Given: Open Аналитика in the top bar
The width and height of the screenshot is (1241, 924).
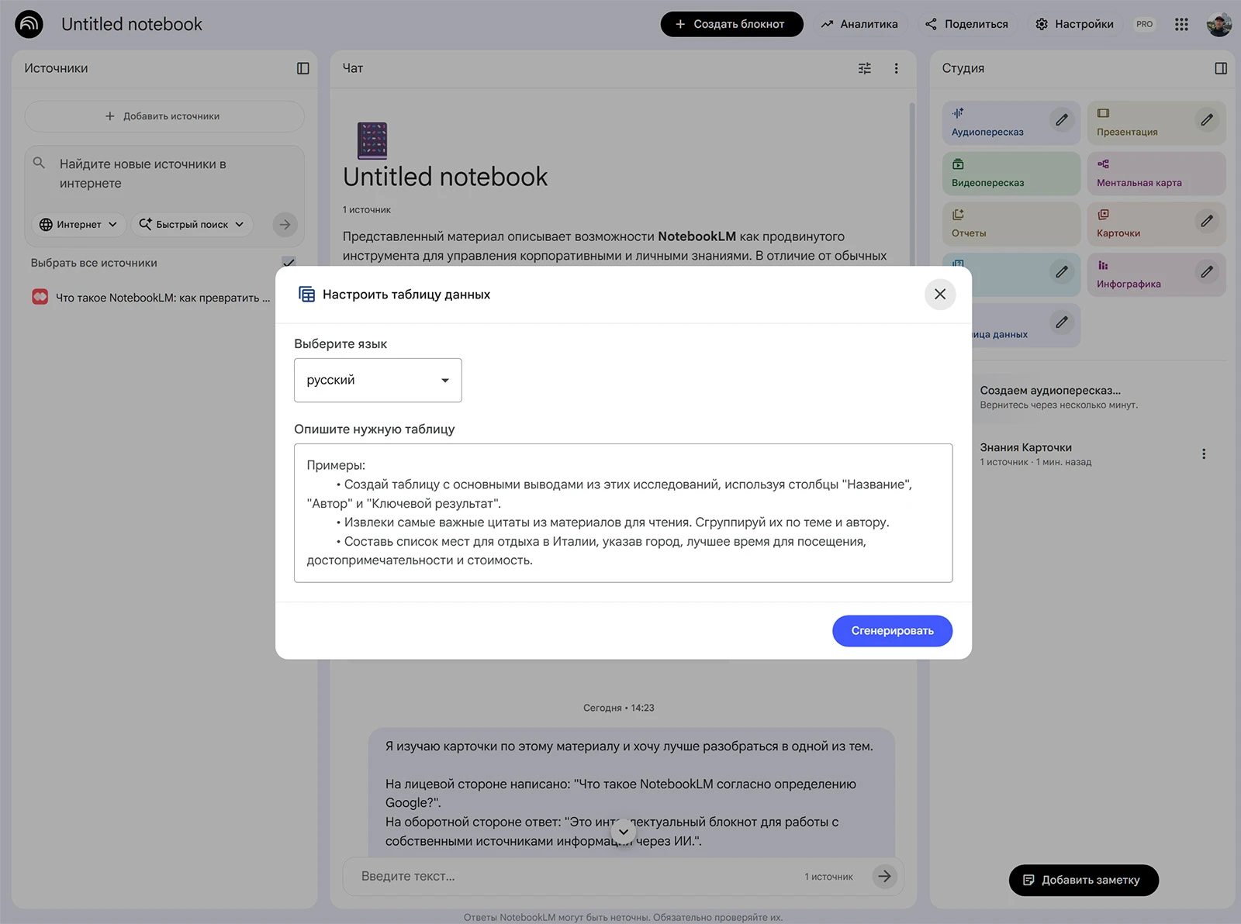Looking at the screenshot, I should pos(859,24).
